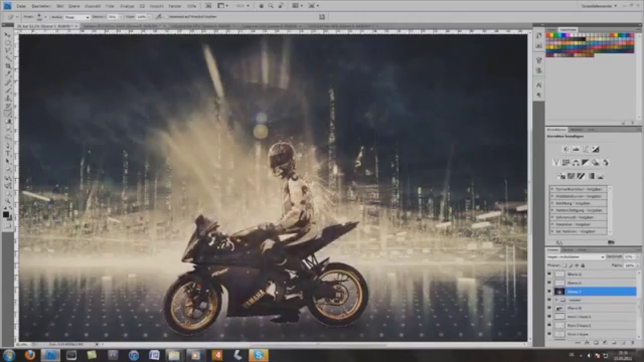Select the Eyedropper tool
644x362 pixels.
pos(8,74)
